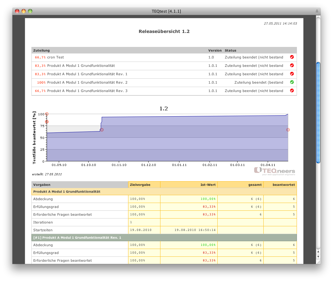The height and width of the screenshot is (281, 333).
Task: Click the chart title '1.2'
Action: pyautogui.click(x=164, y=108)
